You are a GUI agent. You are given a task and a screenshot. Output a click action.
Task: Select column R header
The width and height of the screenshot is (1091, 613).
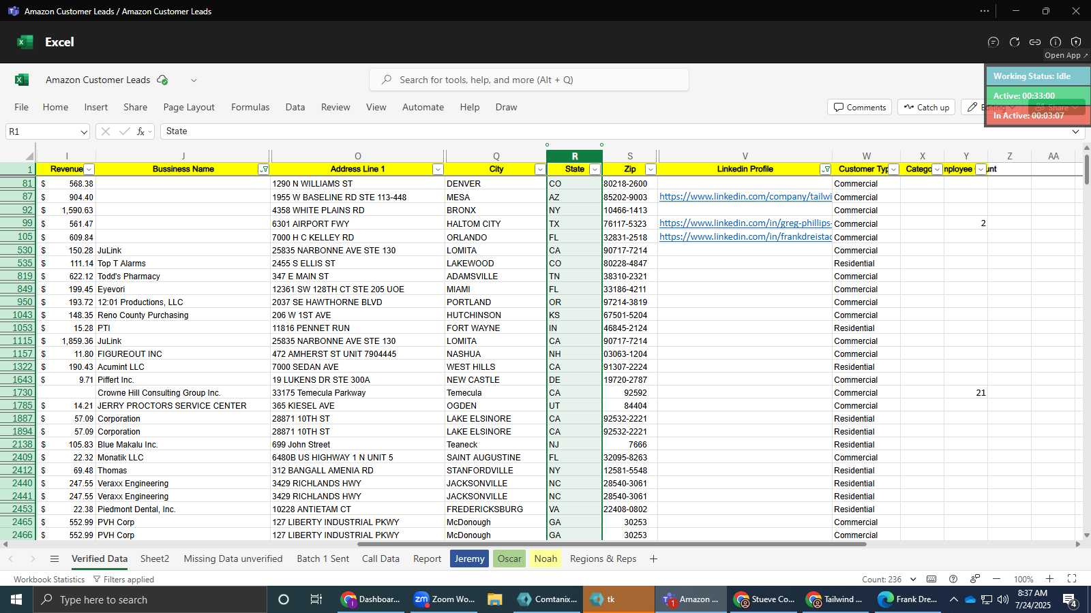click(x=574, y=156)
